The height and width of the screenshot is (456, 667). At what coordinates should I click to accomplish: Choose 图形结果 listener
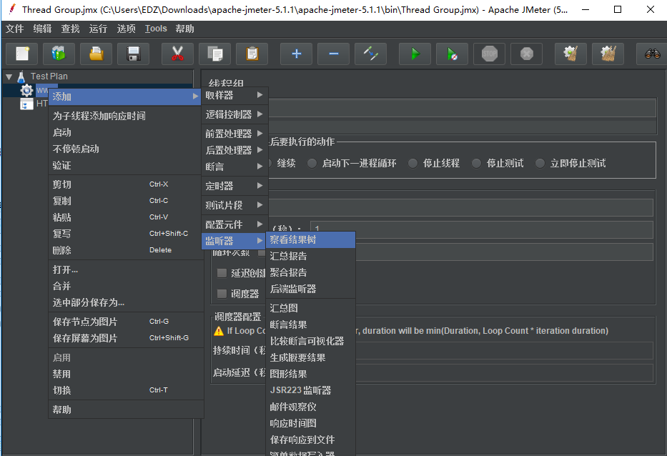coord(310,374)
